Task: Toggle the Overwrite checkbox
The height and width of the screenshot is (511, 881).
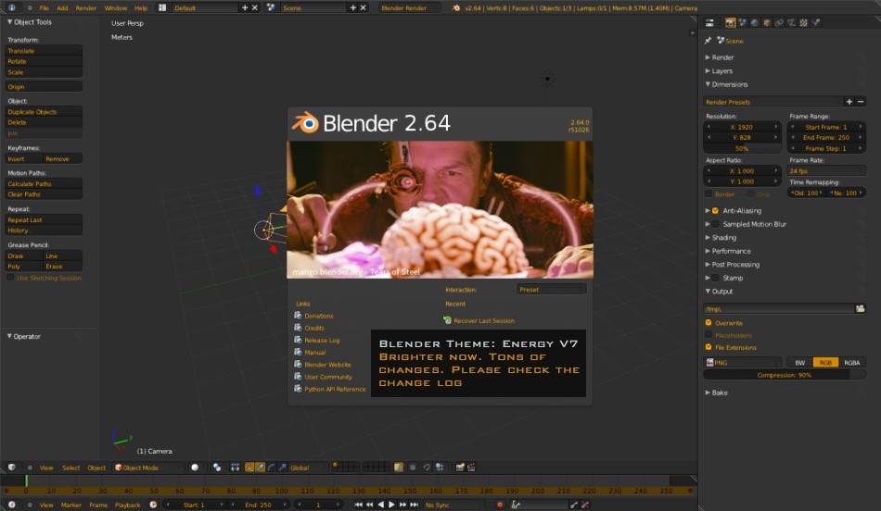Action: click(709, 322)
